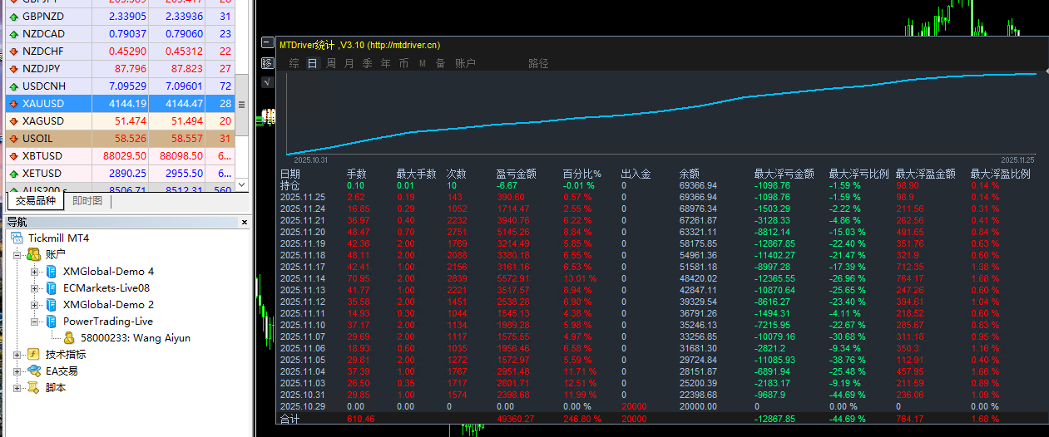Image resolution: width=1049 pixels, height=437 pixels.
Task: Open the http://mtdriver.cn link in title
Action: tap(403, 45)
